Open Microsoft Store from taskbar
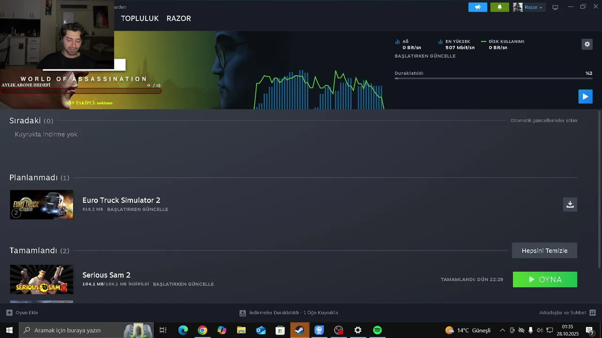 click(280, 330)
